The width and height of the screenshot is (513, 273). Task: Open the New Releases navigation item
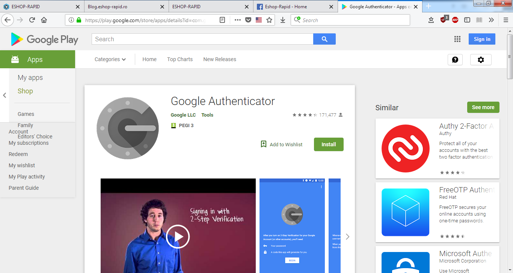[220, 59]
